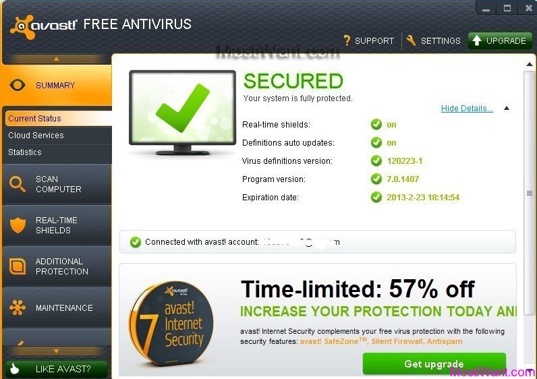The height and width of the screenshot is (379, 537).
Task: Select the Real-Time Shields shield icon
Action: tap(18, 225)
